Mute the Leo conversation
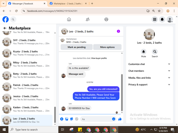 (x=143, y=52)
